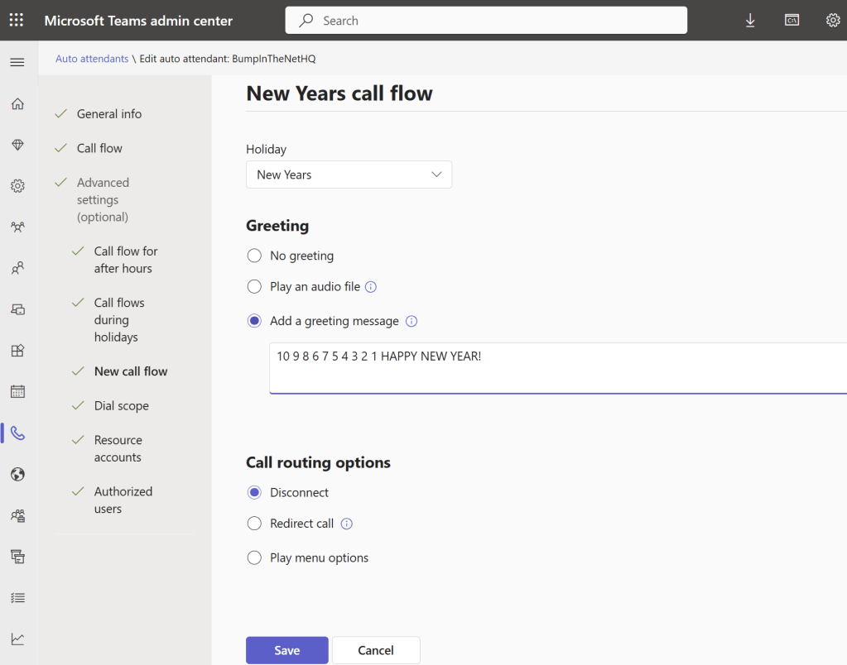This screenshot has width=847, height=665.
Task: Select the Redirect call radio button
Action: point(255,524)
